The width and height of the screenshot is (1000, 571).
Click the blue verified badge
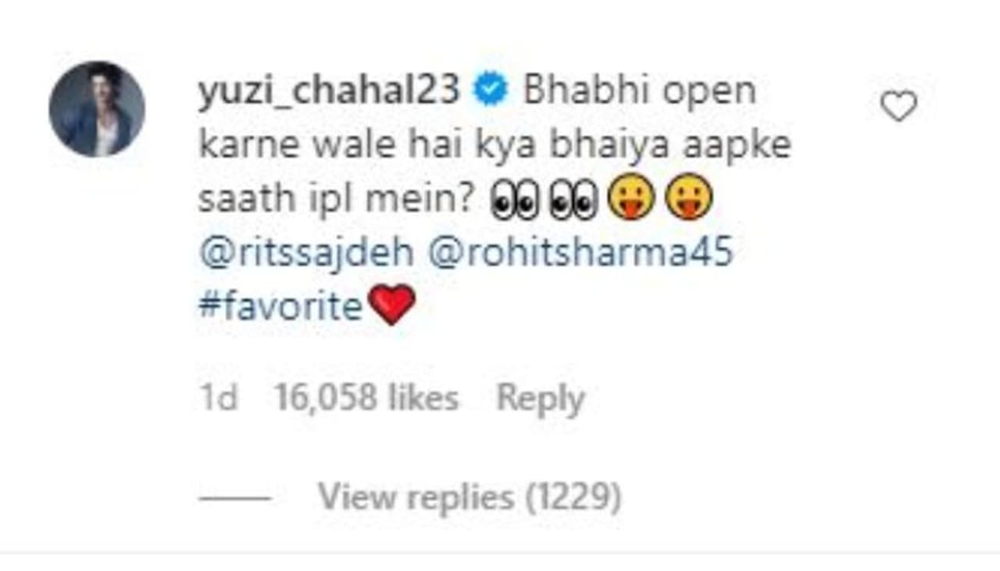click(x=492, y=92)
